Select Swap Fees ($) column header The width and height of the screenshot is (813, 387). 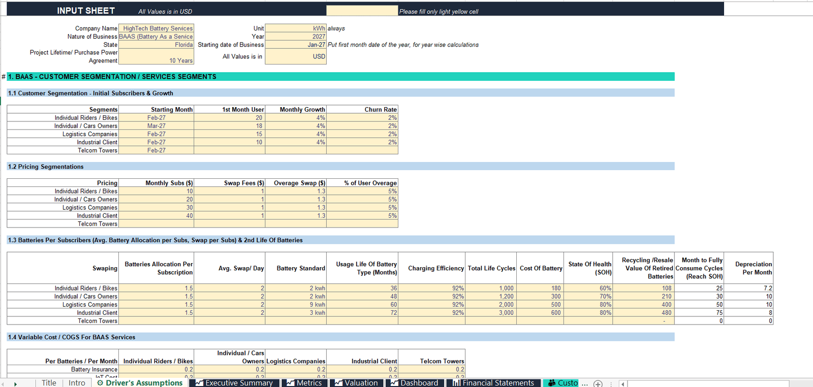230,183
